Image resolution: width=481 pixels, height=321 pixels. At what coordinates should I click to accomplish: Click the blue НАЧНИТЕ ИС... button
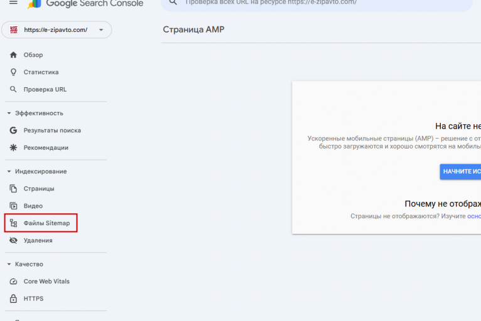[x=460, y=172]
